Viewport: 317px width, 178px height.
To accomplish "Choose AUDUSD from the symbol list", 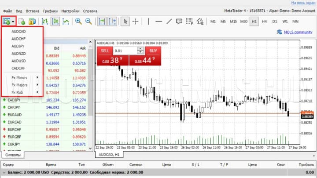I will tap(18, 61).
